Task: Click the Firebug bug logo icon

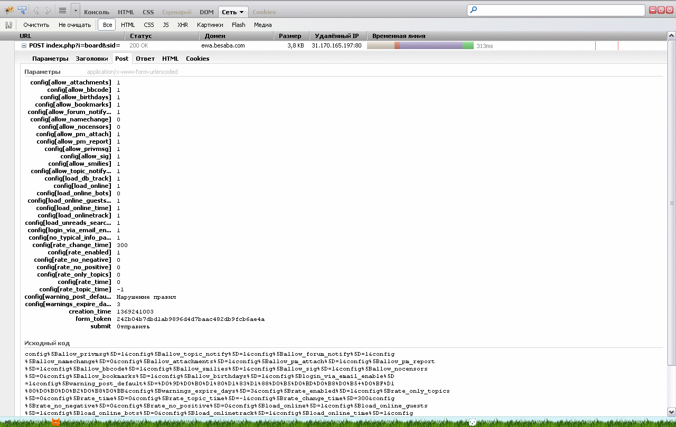Action: click(x=8, y=10)
